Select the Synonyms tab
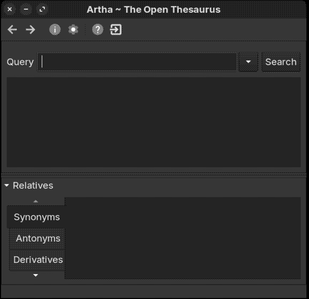The height and width of the screenshot is (299, 309). (37, 217)
